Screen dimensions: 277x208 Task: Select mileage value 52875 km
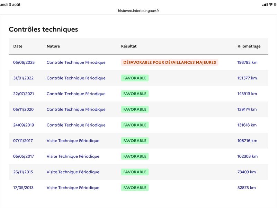point(247,188)
